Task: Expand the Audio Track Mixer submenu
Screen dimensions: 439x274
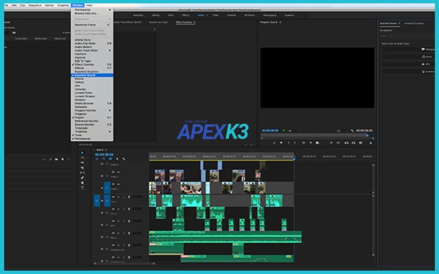Action: click(91, 50)
